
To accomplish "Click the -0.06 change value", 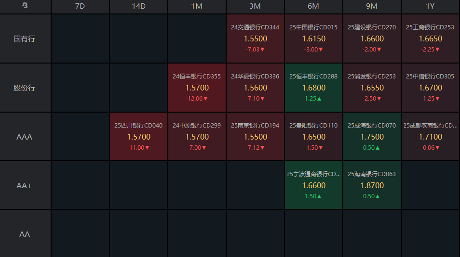I will click(x=430, y=148).
